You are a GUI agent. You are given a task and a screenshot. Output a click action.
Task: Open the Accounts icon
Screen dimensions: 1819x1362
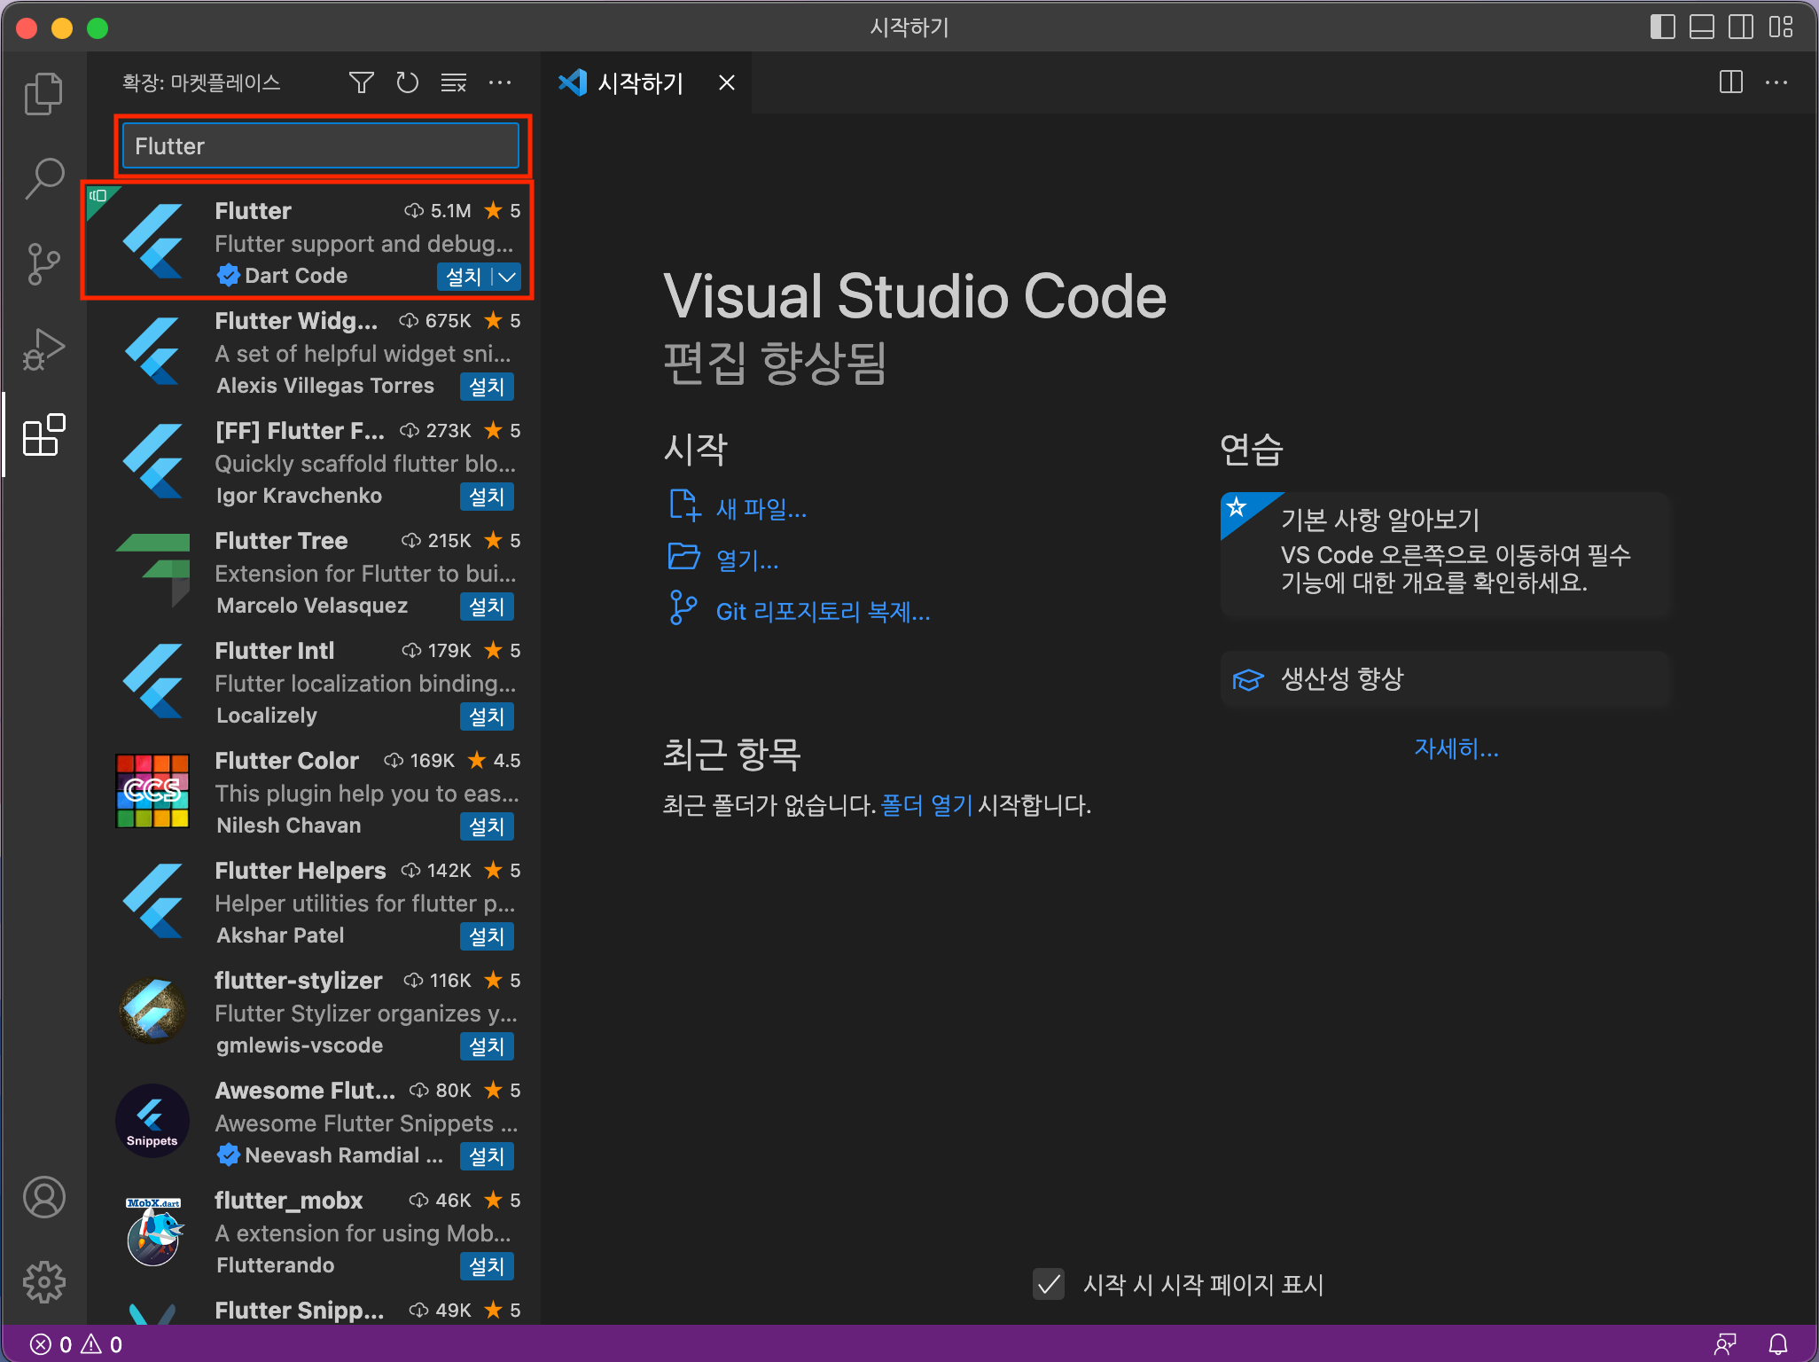click(43, 1197)
